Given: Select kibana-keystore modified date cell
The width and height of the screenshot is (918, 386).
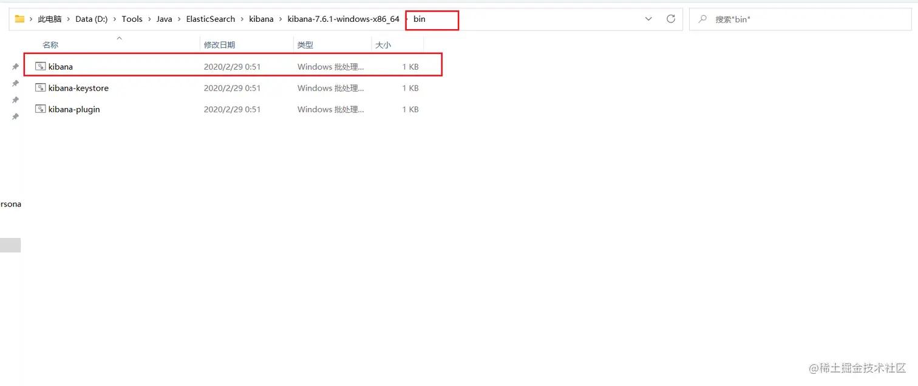Looking at the screenshot, I should click(x=232, y=88).
